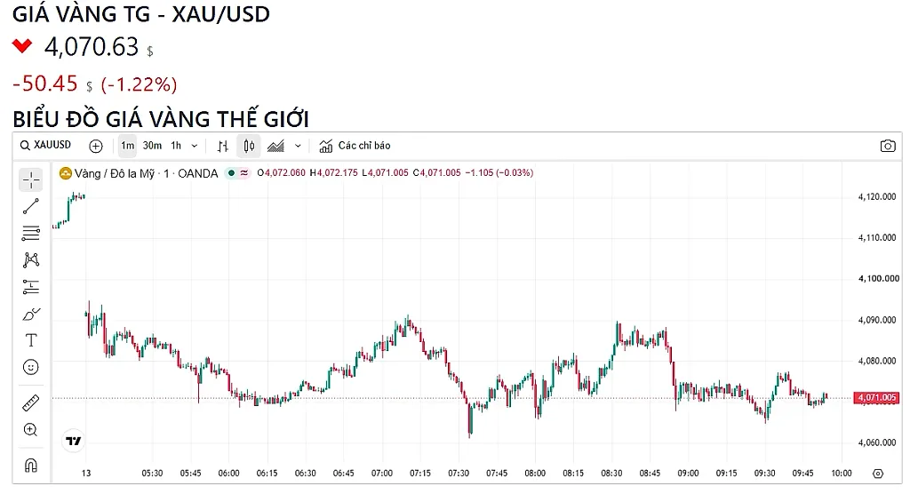Open the Các chỉ báo indicators panel
Viewport: 910px width, 494px height.
pos(355,146)
